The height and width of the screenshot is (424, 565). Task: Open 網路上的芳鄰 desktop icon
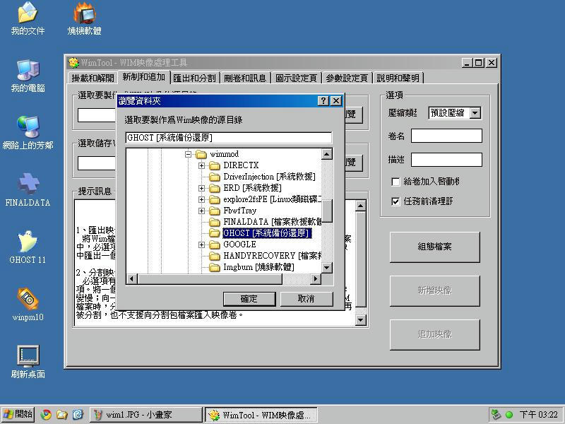[x=28, y=133]
